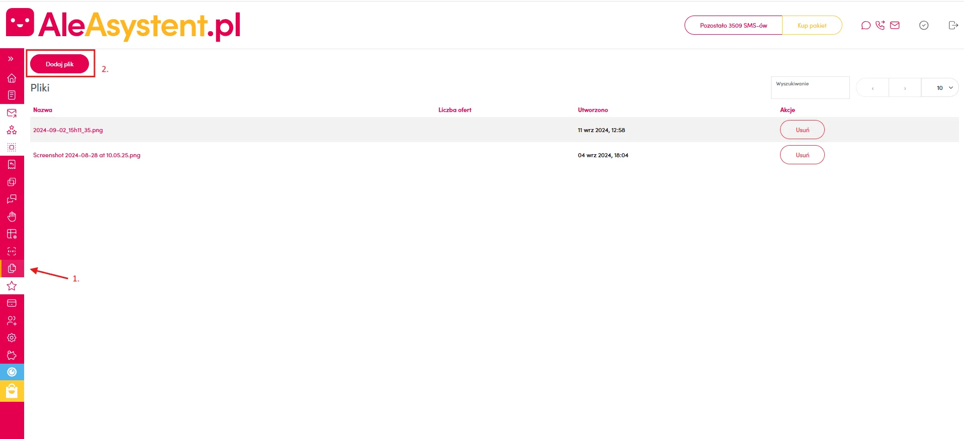Screen dimensions: 964x439
Task: Click the circled checkmark icon in header
Action: 923,25
